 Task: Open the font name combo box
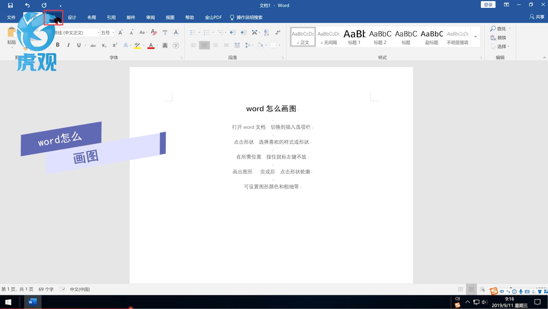[x=76, y=33]
